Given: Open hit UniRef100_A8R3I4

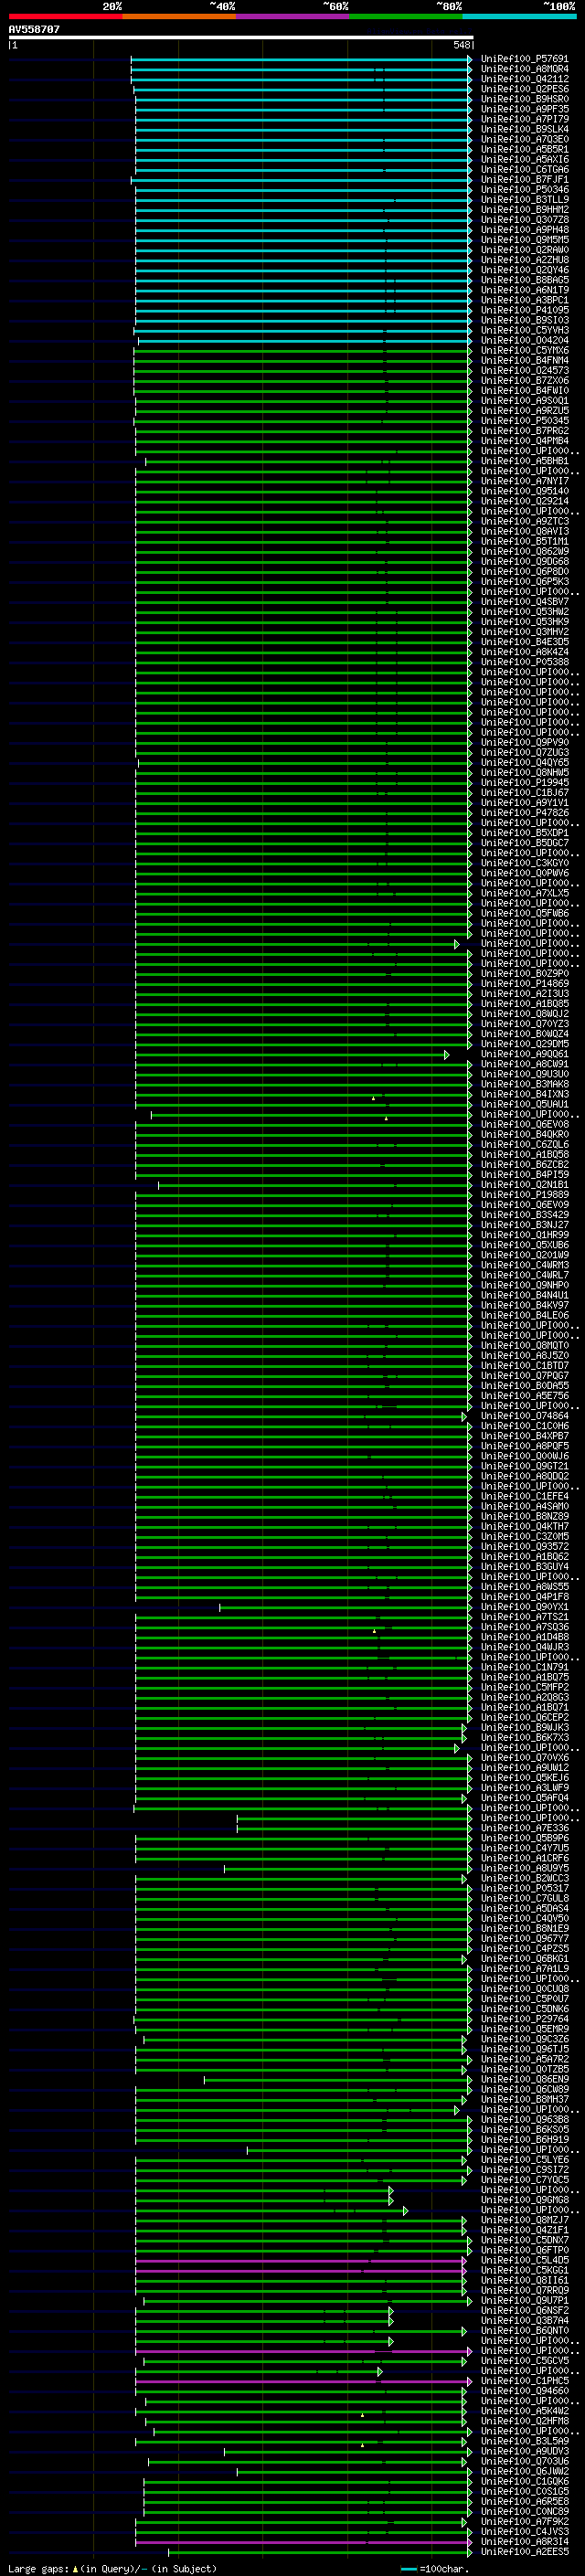Looking at the screenshot, I should 524,2541.
